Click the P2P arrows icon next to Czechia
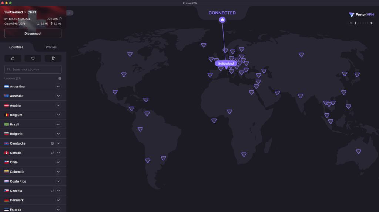Screen dimensions: 379x212 coord(52,191)
